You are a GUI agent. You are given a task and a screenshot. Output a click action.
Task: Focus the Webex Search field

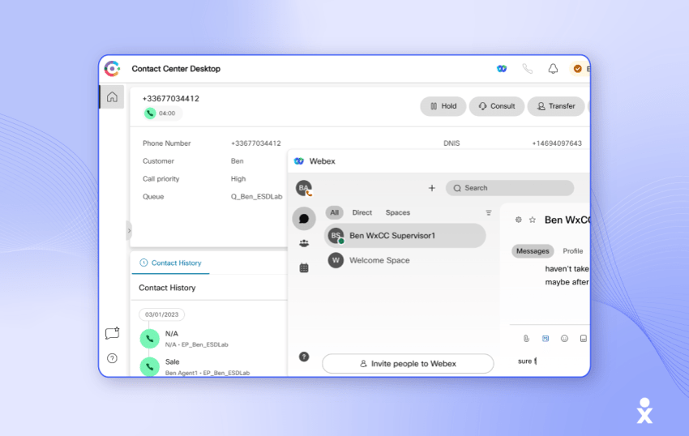point(510,188)
